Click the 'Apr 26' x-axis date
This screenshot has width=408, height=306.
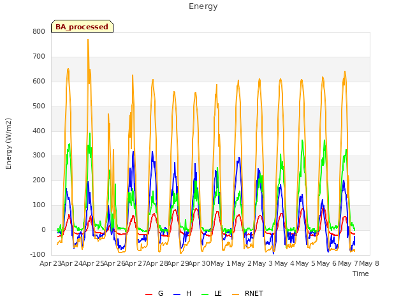pos(115,263)
